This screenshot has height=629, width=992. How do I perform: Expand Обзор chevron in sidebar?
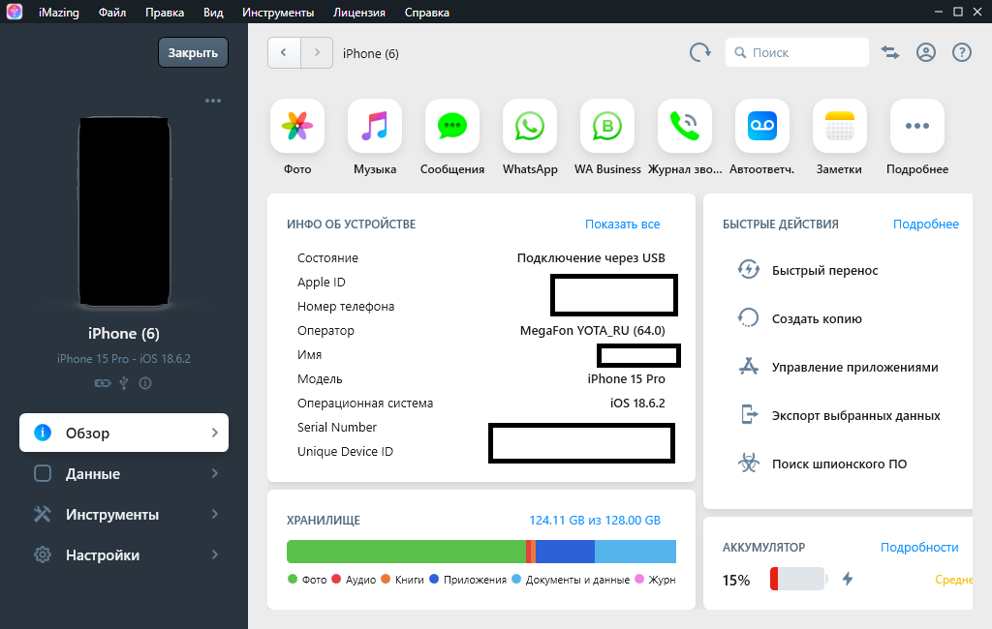coord(214,433)
